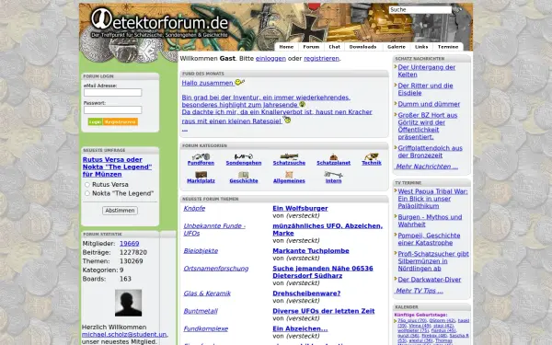Switch to the Links tab

pos(421,47)
